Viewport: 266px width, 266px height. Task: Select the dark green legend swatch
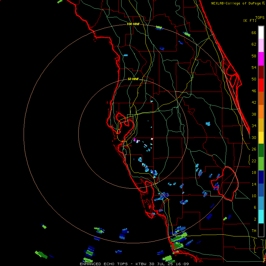(x=261, y=150)
